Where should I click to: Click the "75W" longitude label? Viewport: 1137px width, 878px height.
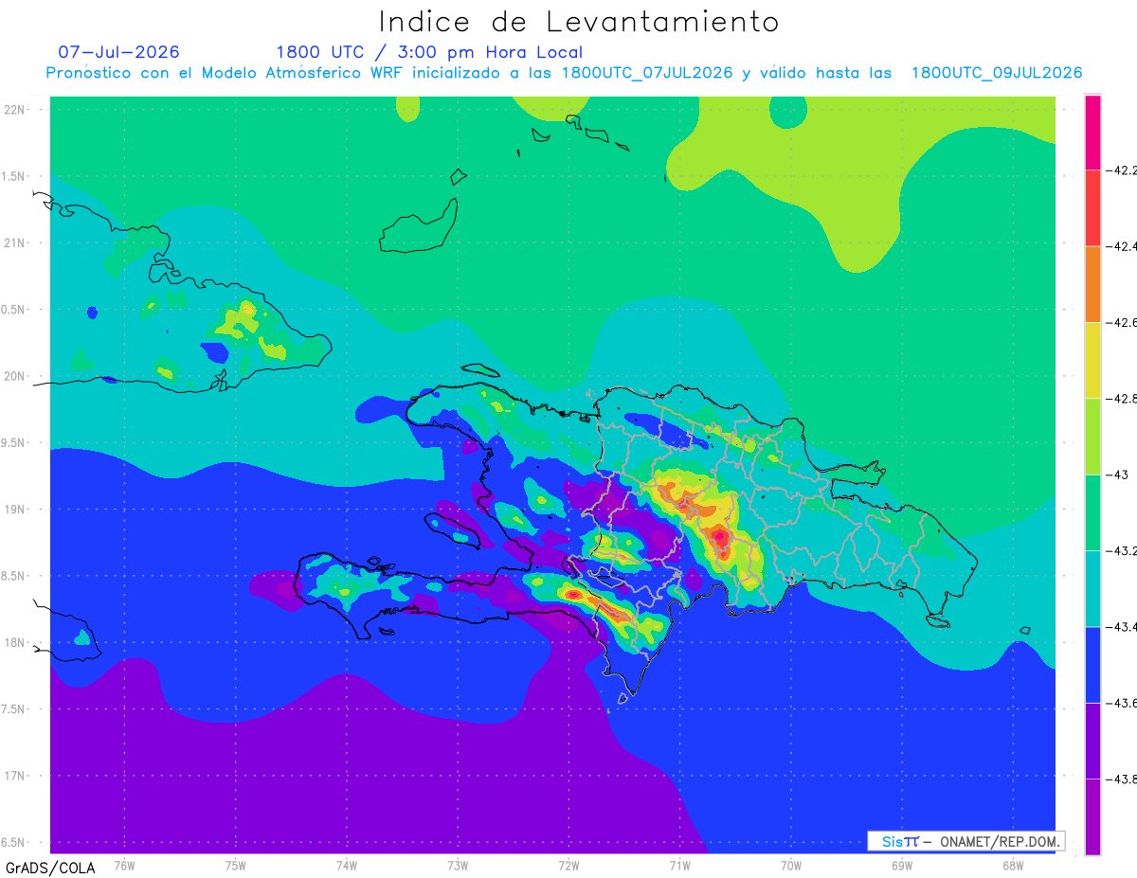(x=236, y=866)
